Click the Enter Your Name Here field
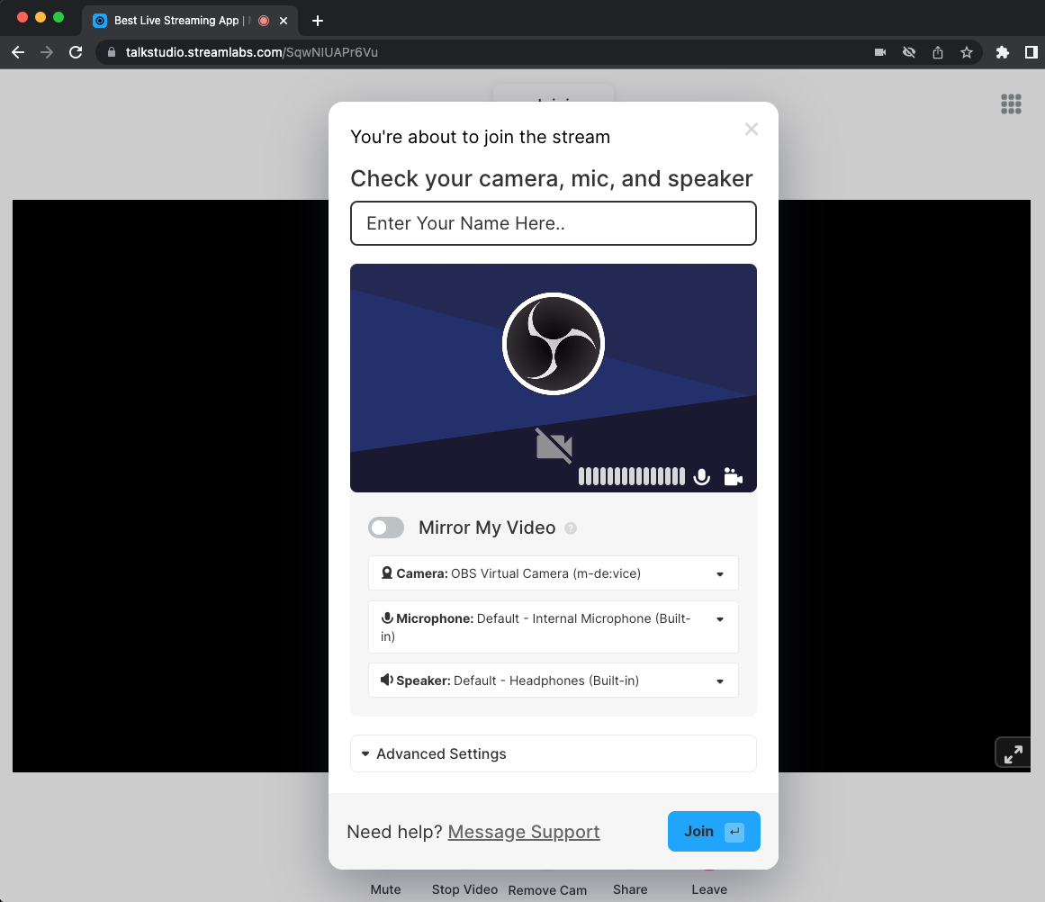Image resolution: width=1045 pixels, height=902 pixels. [554, 223]
